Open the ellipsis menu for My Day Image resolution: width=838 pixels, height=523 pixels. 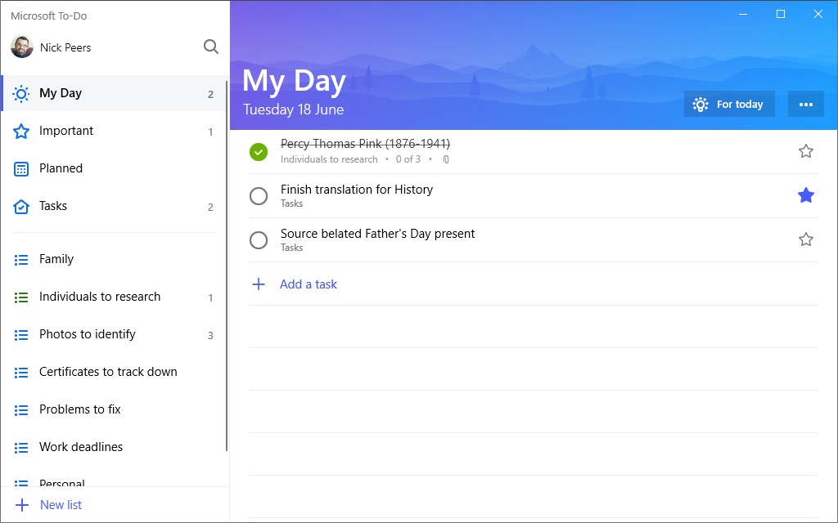pyautogui.click(x=806, y=104)
